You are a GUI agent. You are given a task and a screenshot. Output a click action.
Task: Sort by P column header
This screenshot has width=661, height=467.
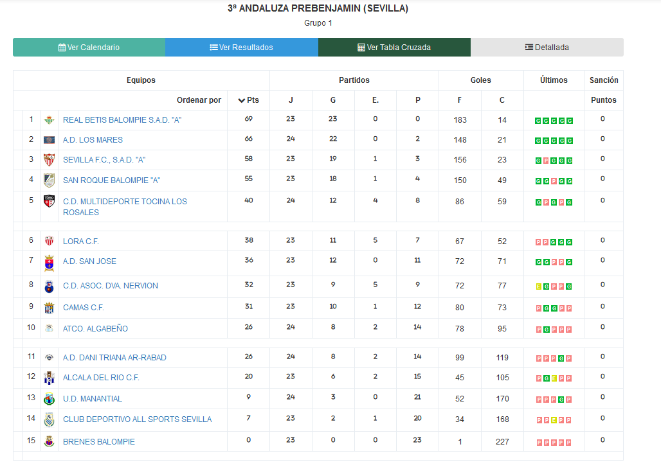click(418, 100)
